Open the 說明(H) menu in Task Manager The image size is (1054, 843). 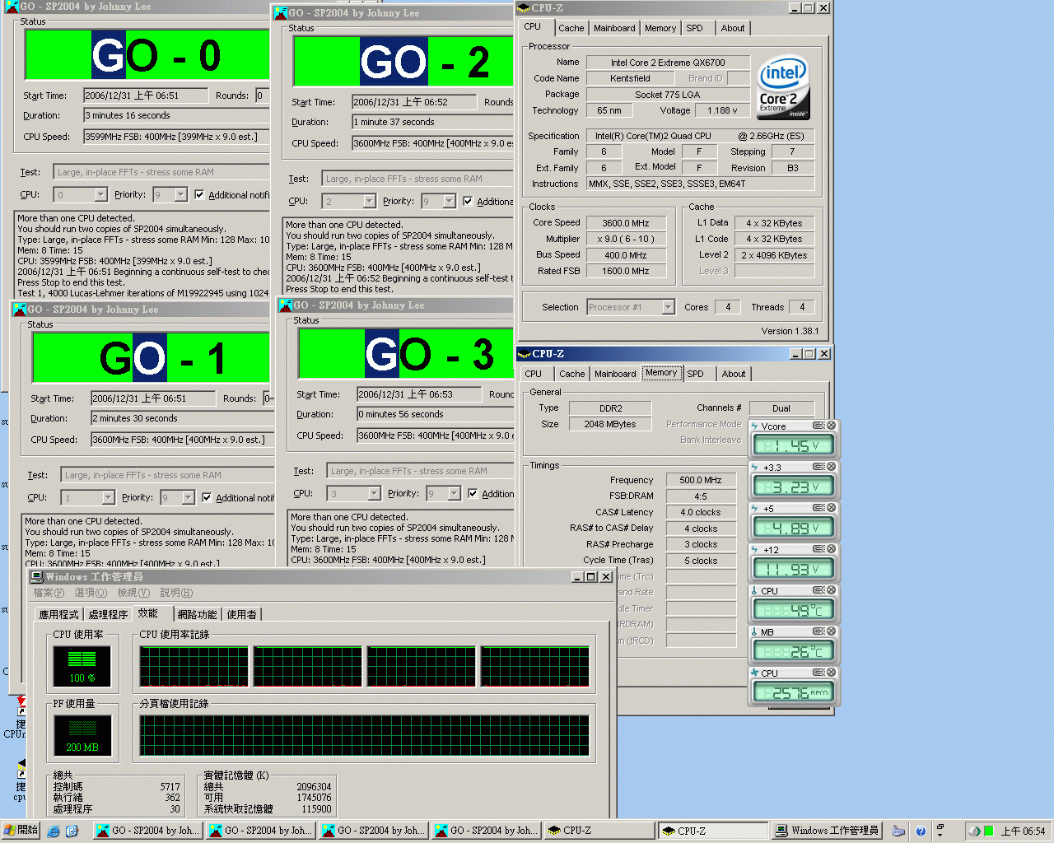coord(176,593)
